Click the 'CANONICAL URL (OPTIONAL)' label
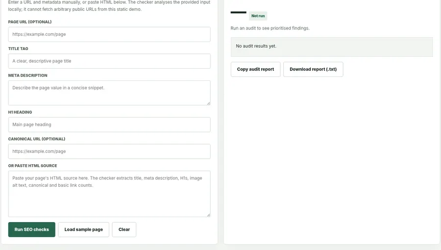This screenshot has height=250, width=441. (x=37, y=139)
